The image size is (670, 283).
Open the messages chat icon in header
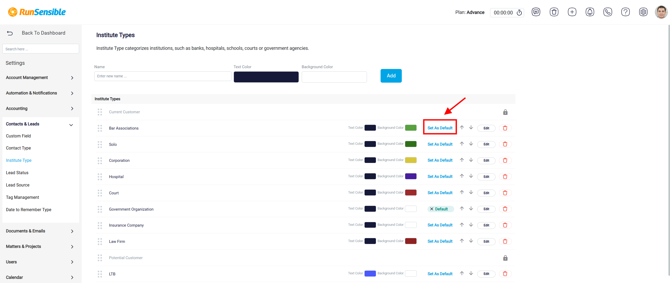coord(536,12)
